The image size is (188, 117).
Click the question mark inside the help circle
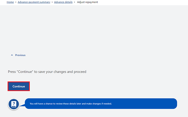tap(14, 103)
